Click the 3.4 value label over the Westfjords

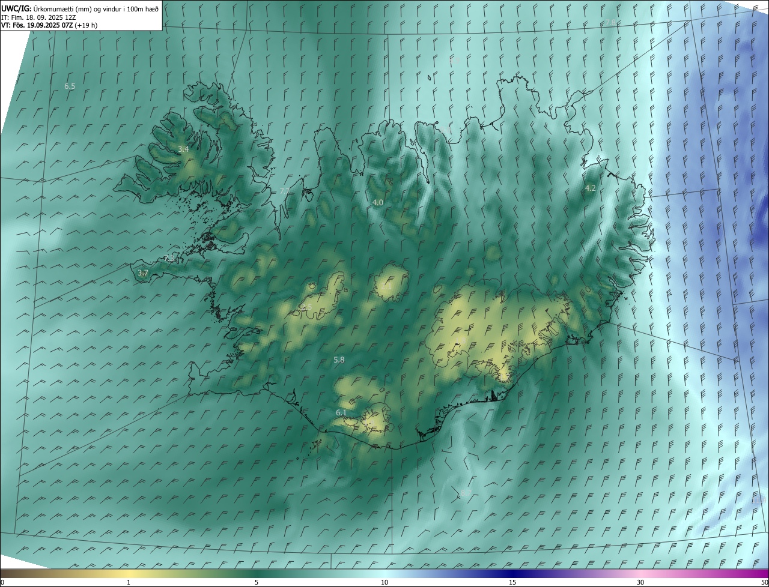click(183, 149)
